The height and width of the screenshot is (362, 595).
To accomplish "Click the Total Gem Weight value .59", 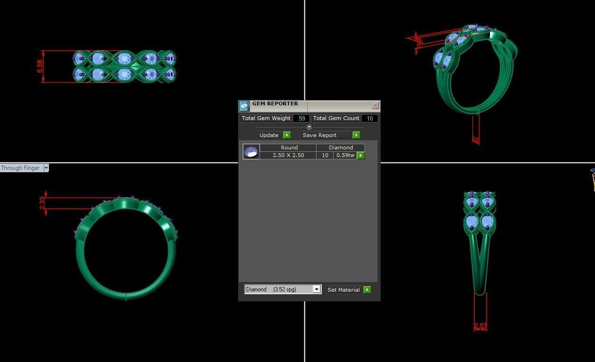I will 301,118.
